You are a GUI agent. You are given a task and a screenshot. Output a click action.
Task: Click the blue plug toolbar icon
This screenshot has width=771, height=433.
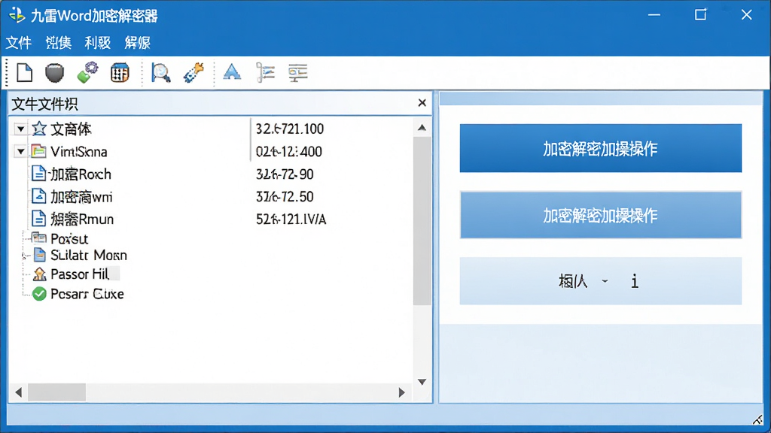click(194, 73)
